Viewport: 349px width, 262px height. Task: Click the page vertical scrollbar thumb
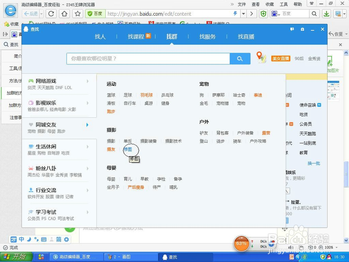346,174
